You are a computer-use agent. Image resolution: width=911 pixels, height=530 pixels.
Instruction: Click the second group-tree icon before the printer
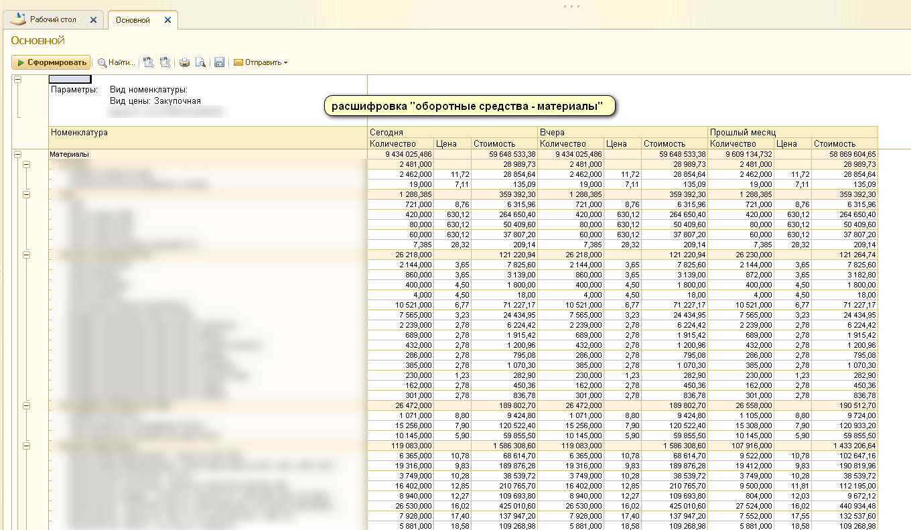(165, 63)
